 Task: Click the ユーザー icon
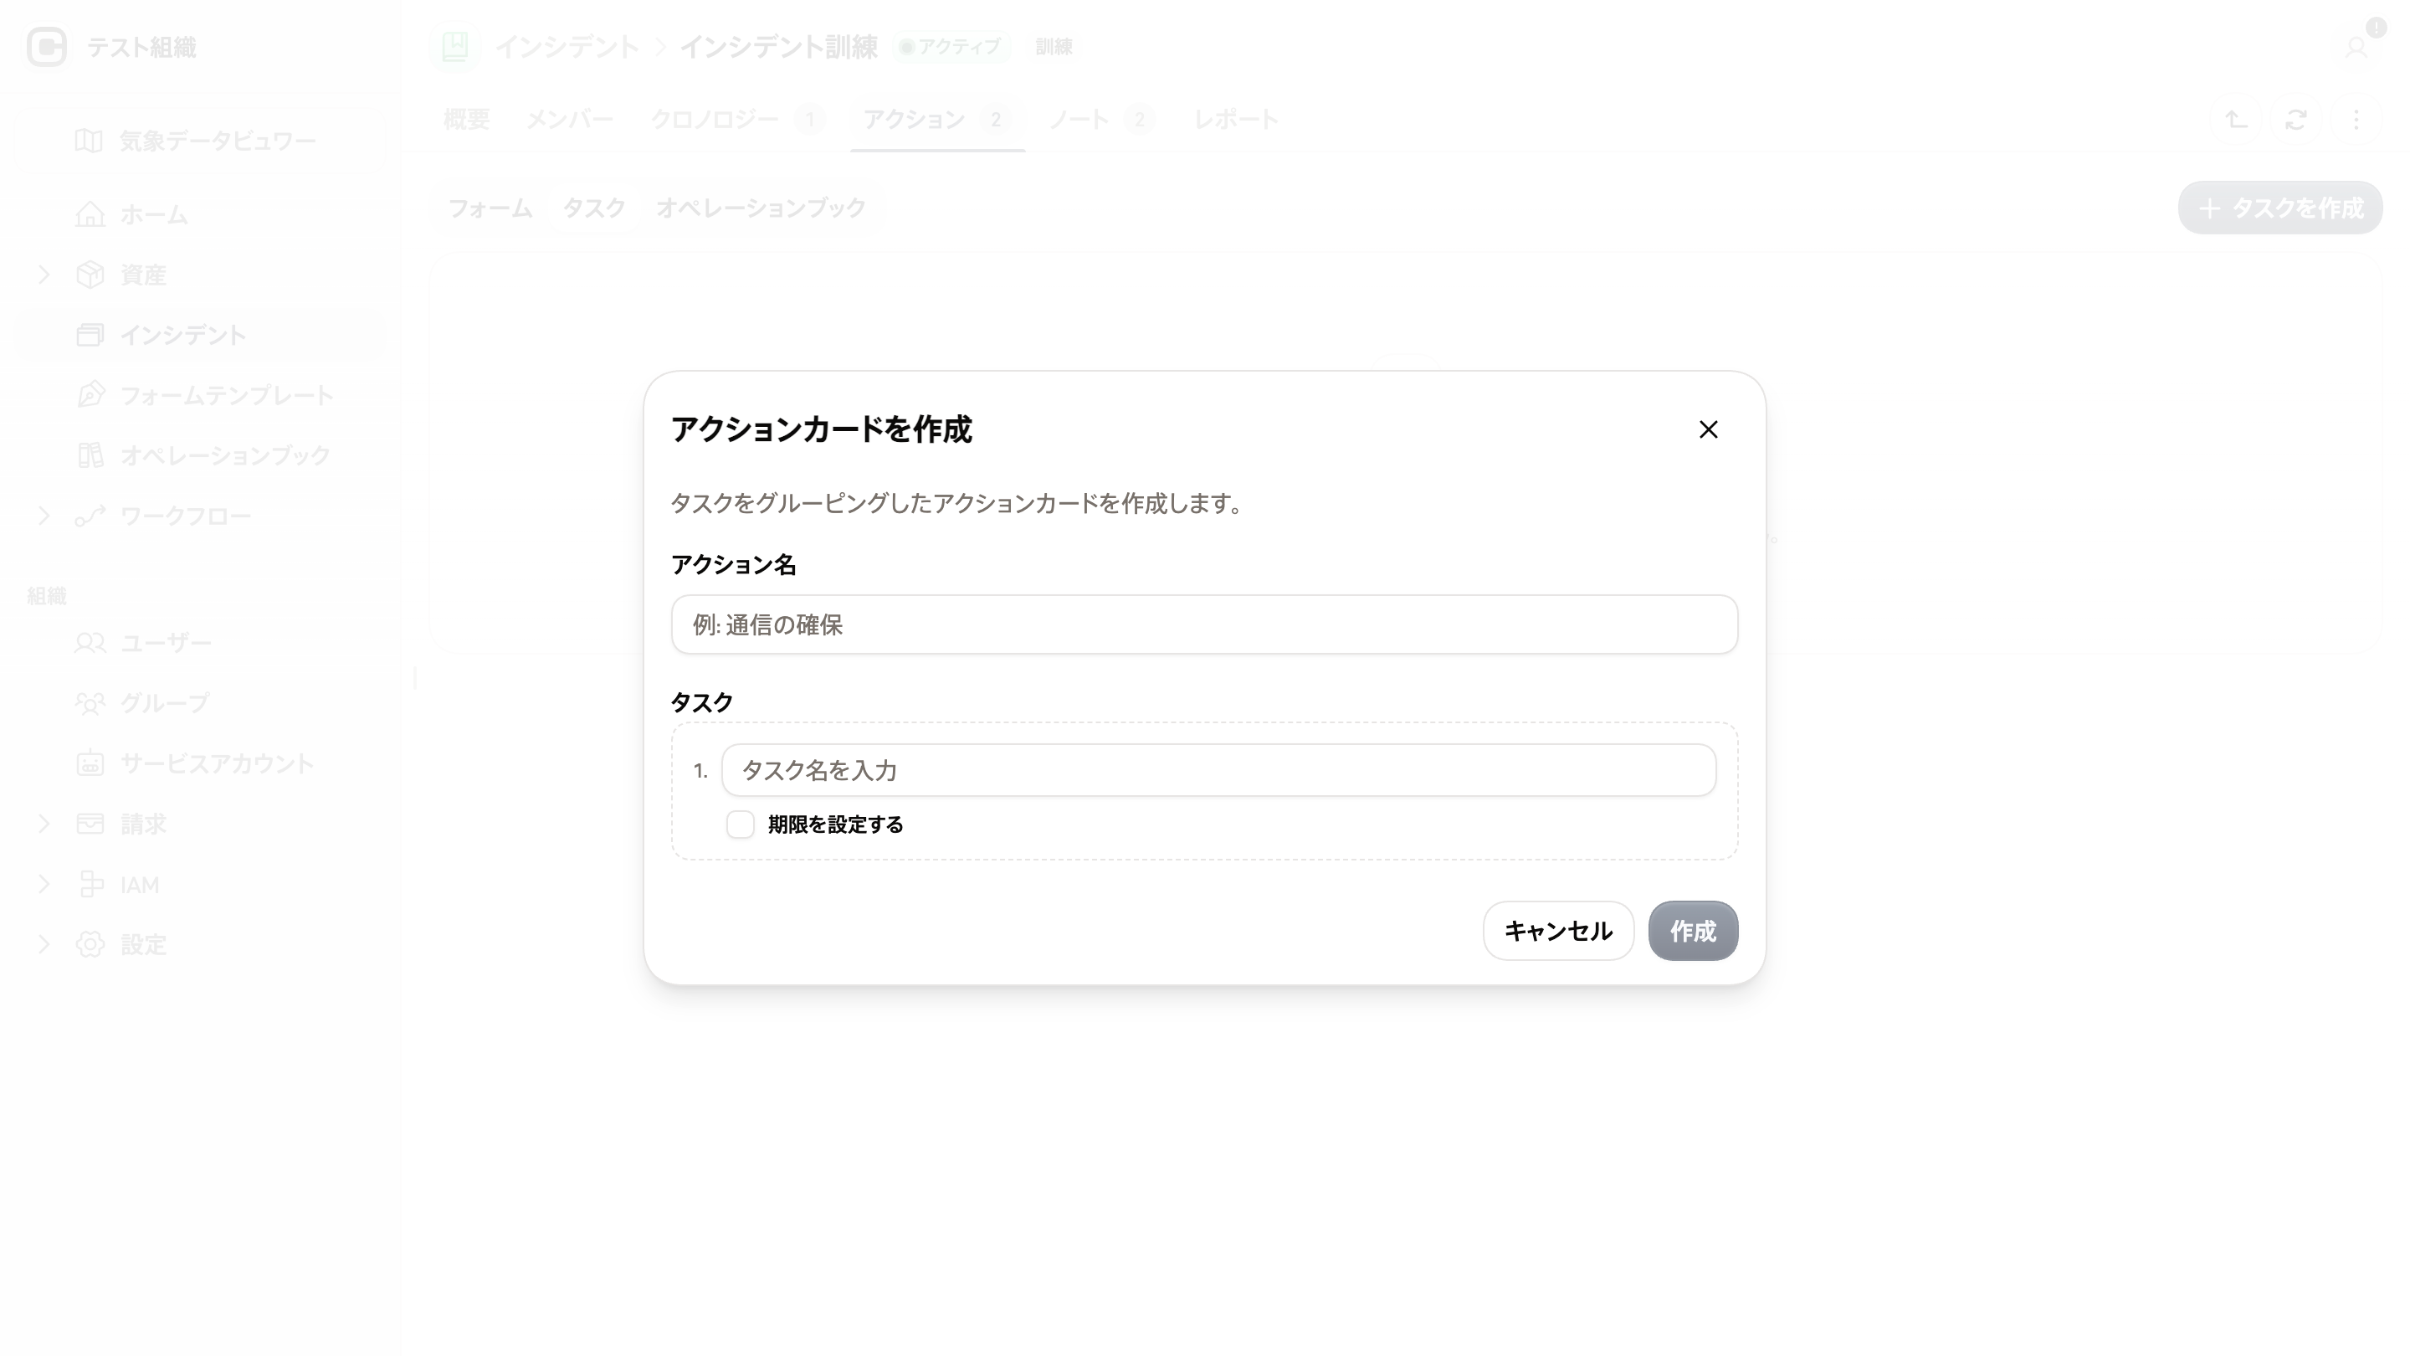(90, 643)
